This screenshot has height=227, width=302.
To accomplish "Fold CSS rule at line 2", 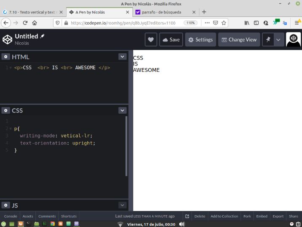I will [11, 129].
